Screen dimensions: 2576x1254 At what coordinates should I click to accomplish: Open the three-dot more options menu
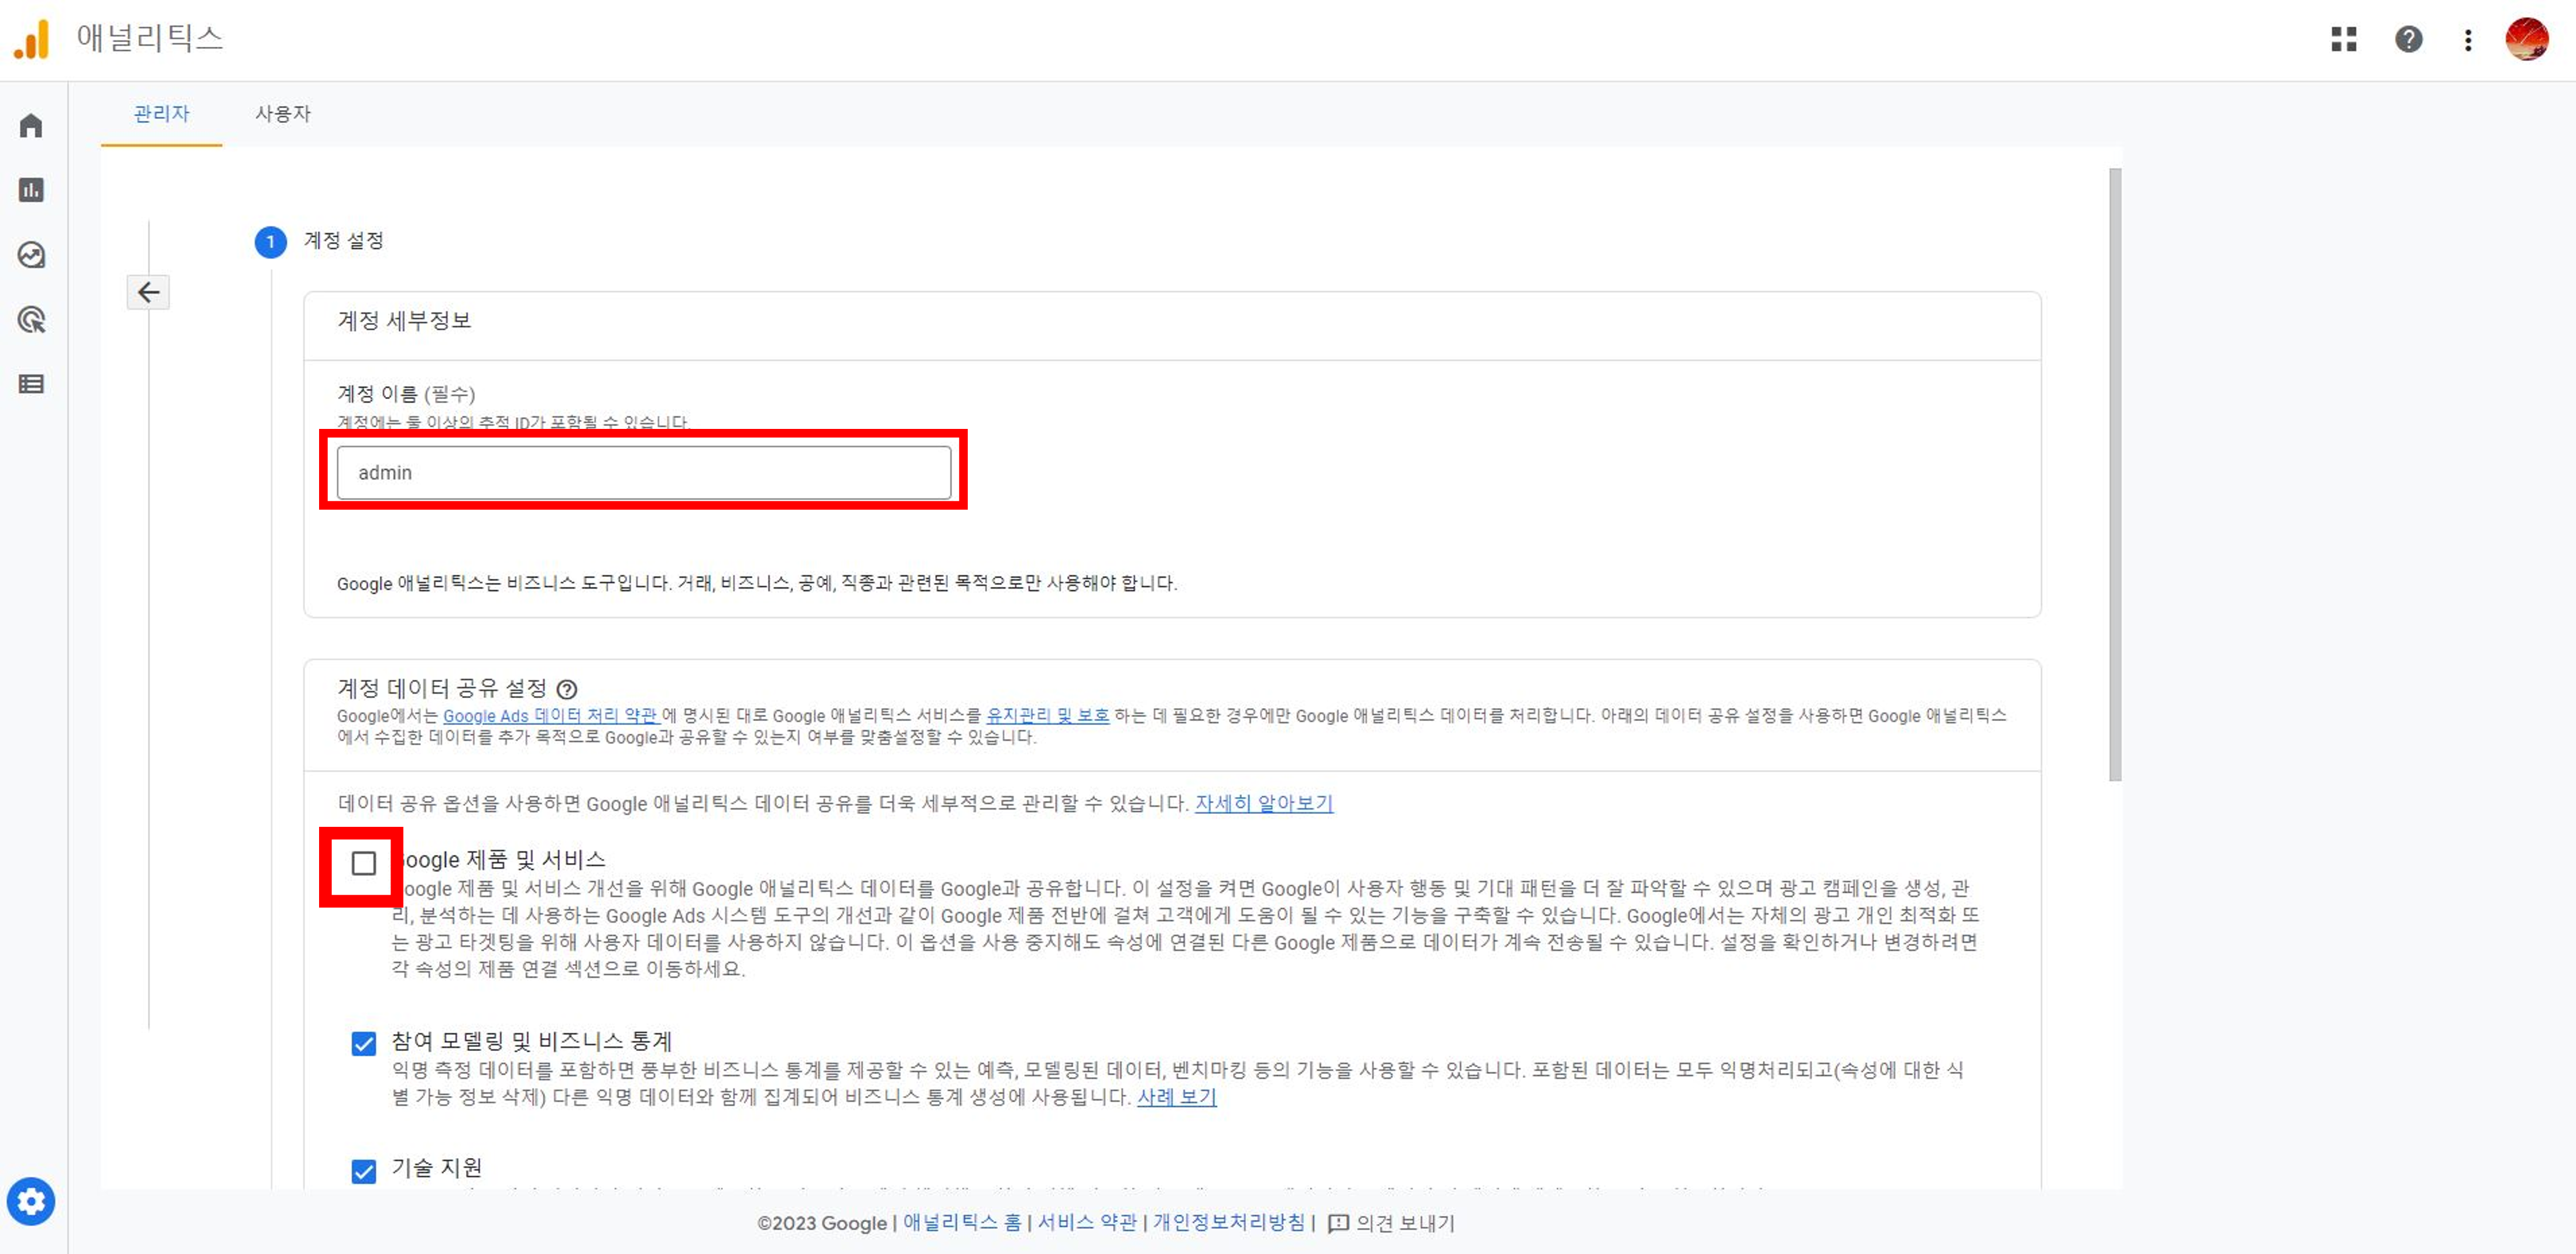pyautogui.click(x=2468, y=39)
